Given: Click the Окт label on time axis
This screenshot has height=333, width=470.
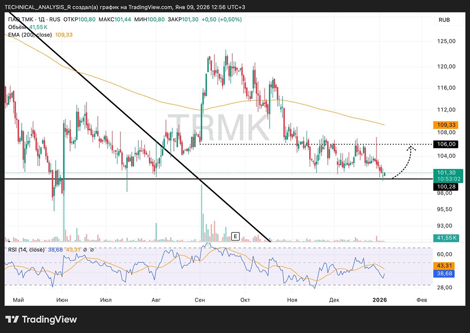Looking at the screenshot, I should (245, 300).
